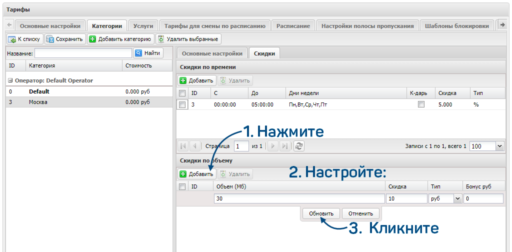Image resolution: width=512 pixels, height=252 pixels.
Task: Select the inner 'Скидки' tab
Action: point(264,53)
